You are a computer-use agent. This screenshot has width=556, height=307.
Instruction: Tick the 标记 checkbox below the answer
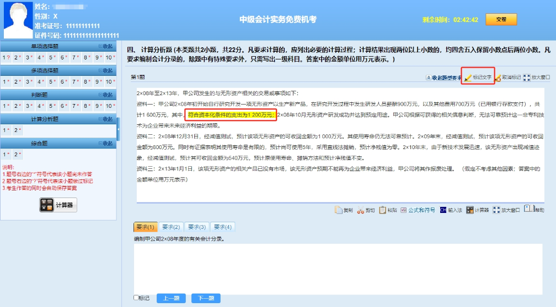pos(136,298)
